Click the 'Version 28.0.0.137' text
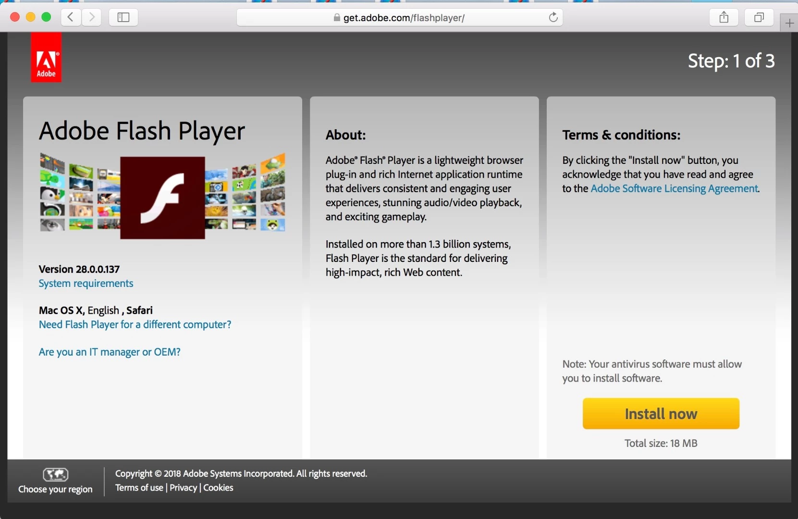The width and height of the screenshot is (798, 519). [79, 269]
